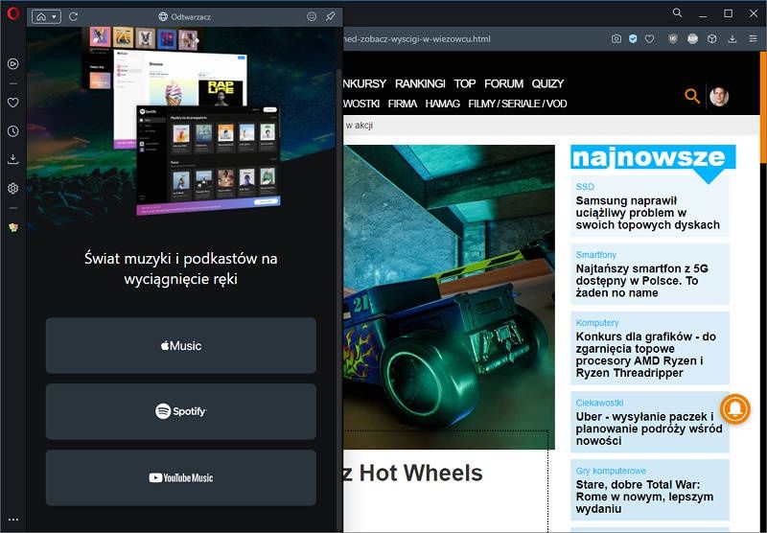Pin the player panel
Image resolution: width=767 pixels, height=533 pixels.
(331, 16)
